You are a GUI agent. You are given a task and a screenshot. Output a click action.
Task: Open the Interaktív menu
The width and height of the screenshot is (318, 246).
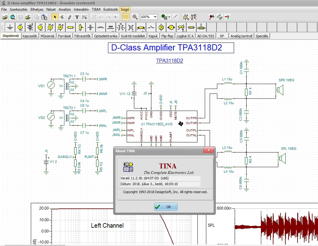[x=81, y=9]
